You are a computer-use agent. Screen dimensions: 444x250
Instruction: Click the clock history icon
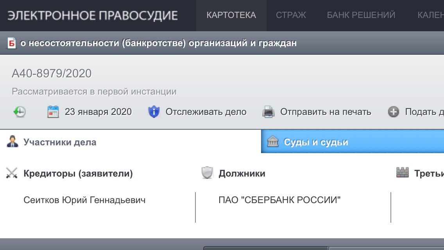click(19, 112)
